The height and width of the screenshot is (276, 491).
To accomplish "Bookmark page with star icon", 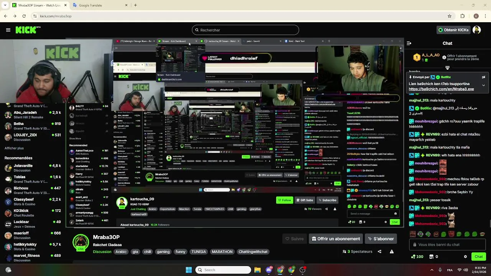I will 450,16.
